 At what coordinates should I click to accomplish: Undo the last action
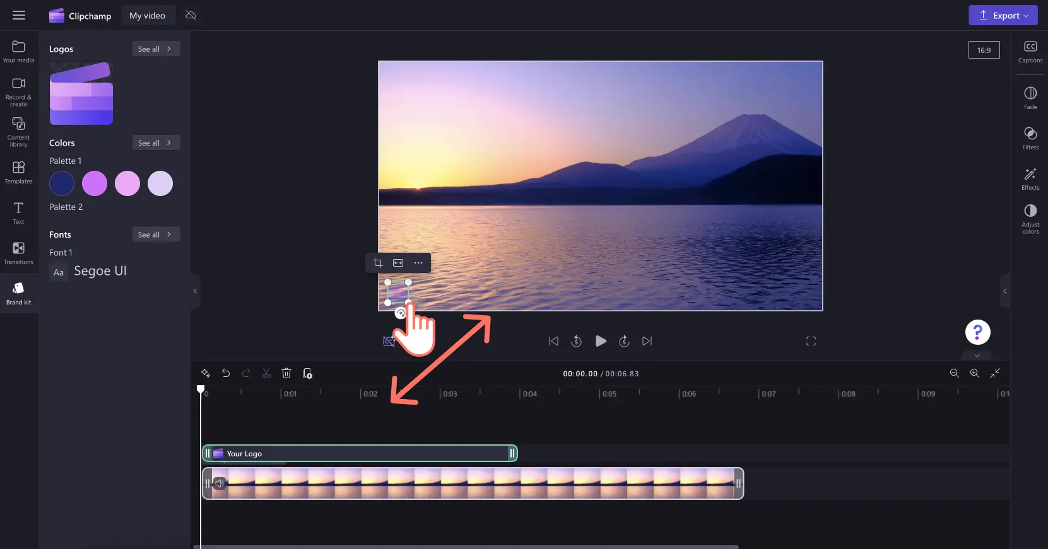[226, 373]
